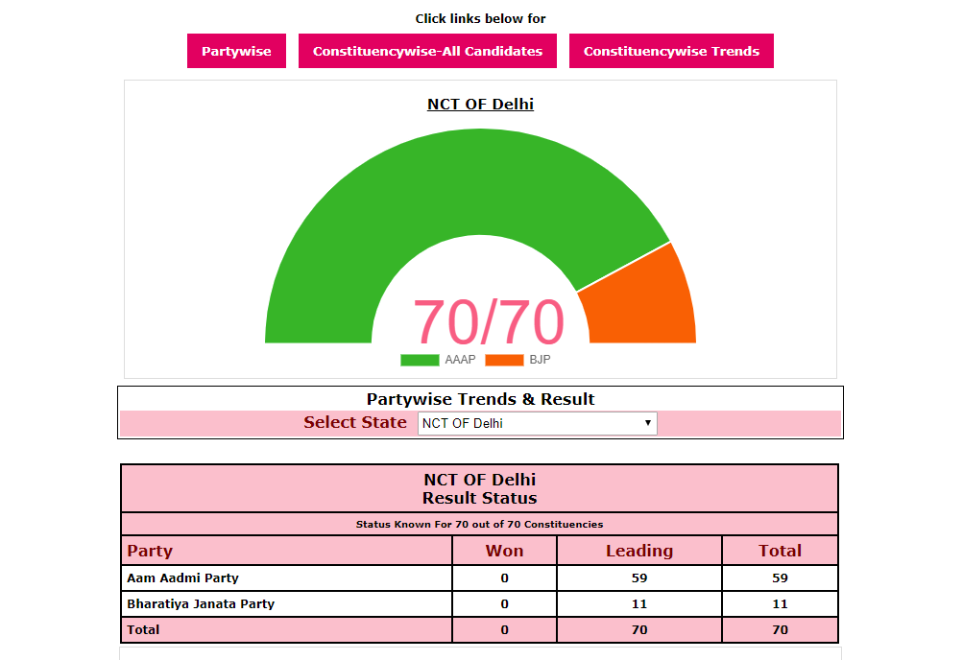Click the Select State label

[355, 423]
